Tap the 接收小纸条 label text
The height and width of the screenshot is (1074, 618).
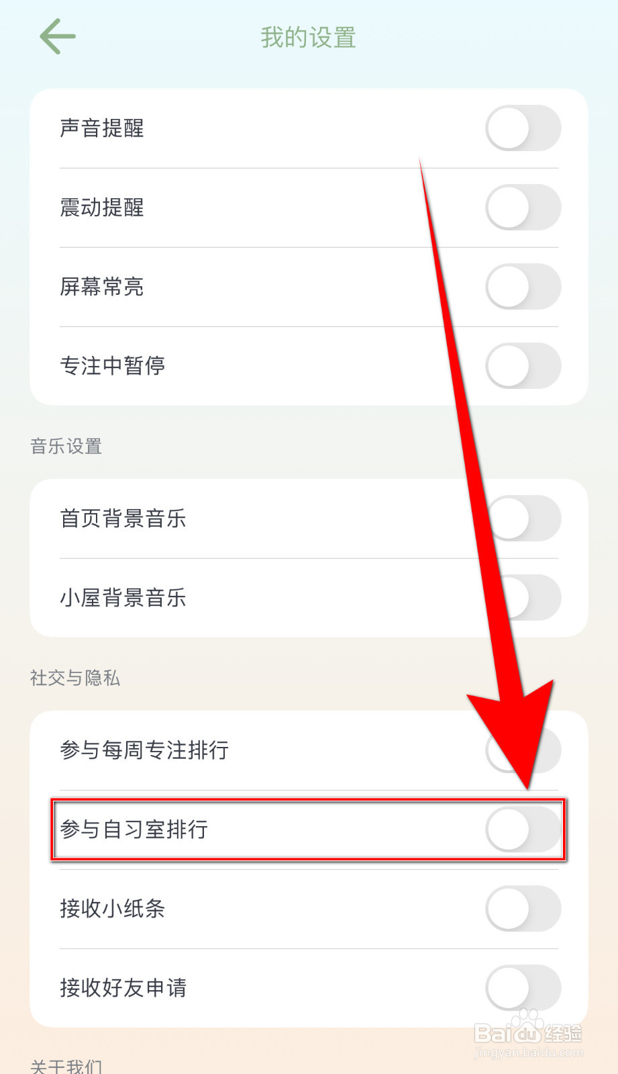pos(113,909)
